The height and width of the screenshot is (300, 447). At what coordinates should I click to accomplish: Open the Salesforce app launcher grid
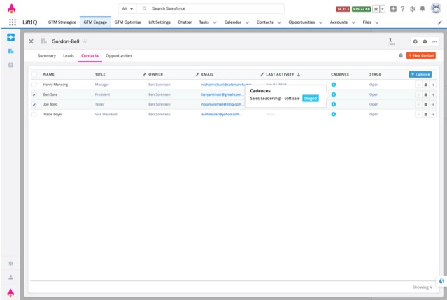point(13,22)
